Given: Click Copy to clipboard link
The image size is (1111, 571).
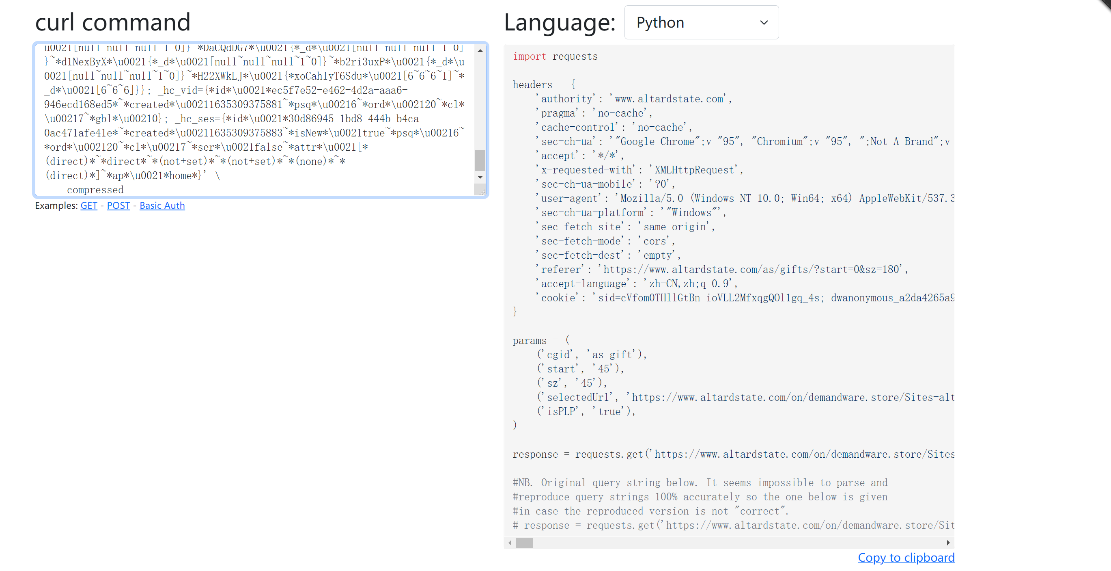Looking at the screenshot, I should point(906,557).
